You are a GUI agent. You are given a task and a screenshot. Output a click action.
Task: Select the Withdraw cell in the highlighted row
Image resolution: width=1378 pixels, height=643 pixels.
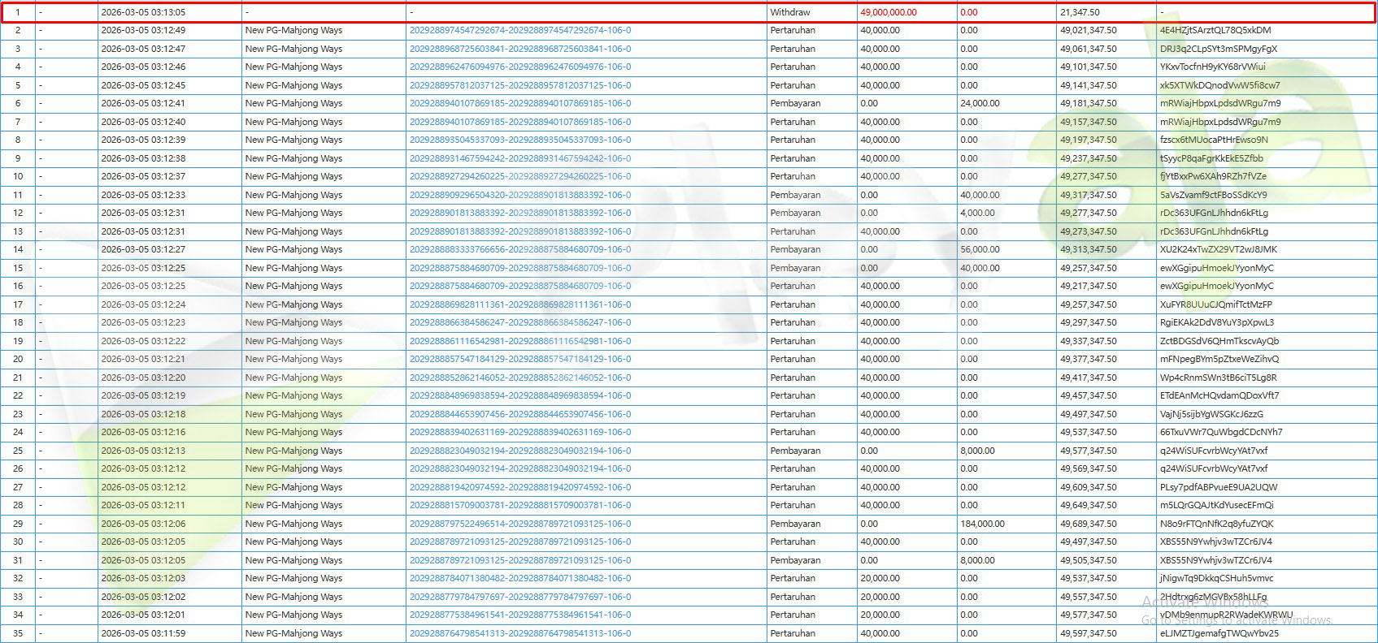[x=790, y=12]
